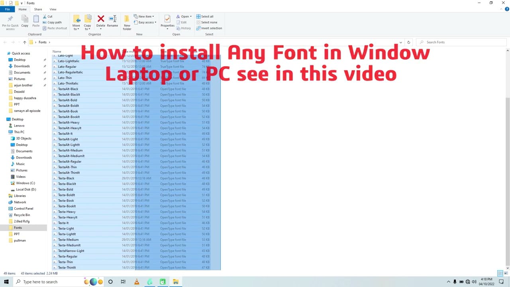Click the Cortana circle icon
The width and height of the screenshot is (510, 287).
(110, 282)
